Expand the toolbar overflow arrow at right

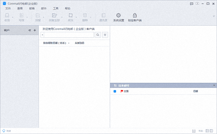tap(214, 17)
